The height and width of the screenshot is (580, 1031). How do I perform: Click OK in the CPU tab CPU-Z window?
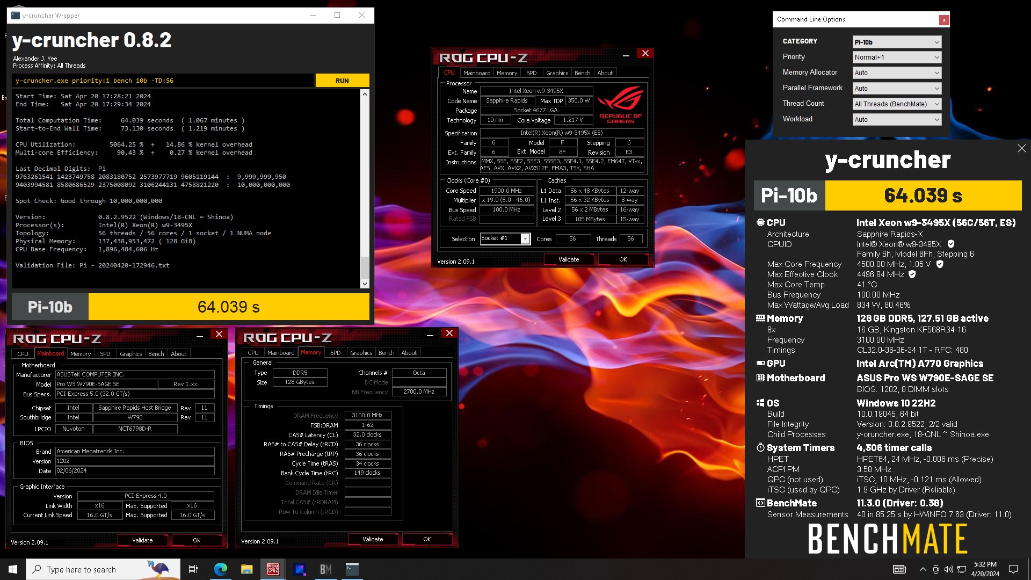tap(623, 259)
